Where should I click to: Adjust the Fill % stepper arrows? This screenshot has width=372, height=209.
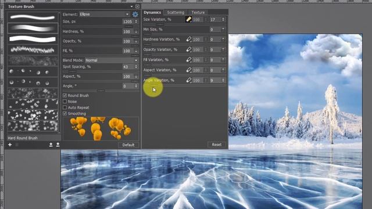pos(136,51)
